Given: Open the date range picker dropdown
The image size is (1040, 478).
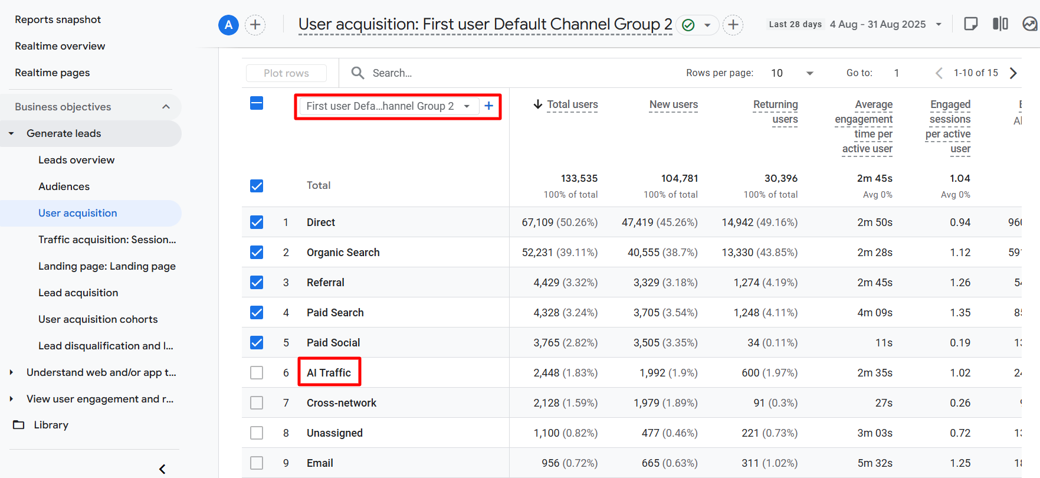Looking at the screenshot, I should tap(939, 25).
